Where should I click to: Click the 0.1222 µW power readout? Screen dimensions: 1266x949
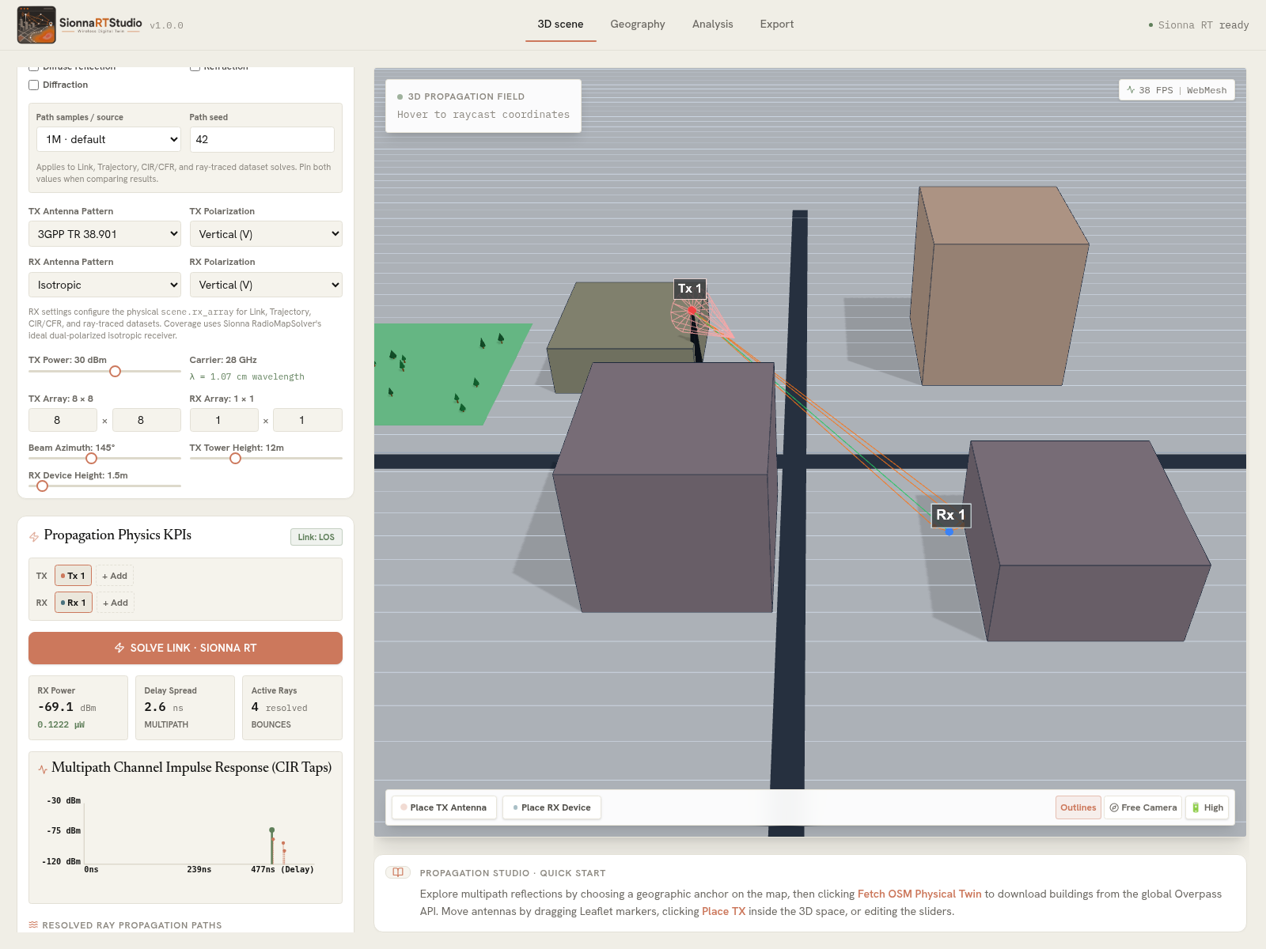61,724
